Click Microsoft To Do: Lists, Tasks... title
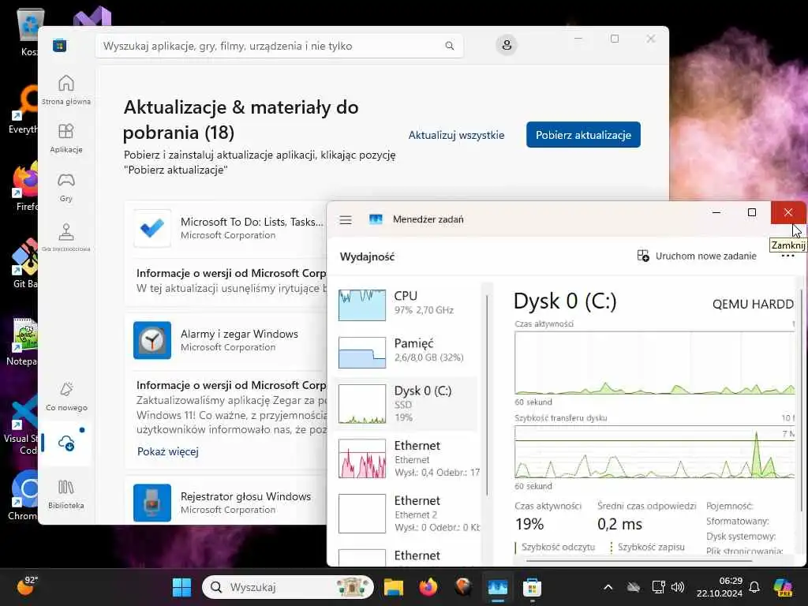Viewport: 808px width, 606px height. (x=252, y=222)
